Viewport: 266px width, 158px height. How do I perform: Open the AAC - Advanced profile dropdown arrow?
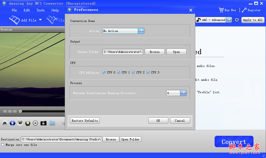pos(229,20)
